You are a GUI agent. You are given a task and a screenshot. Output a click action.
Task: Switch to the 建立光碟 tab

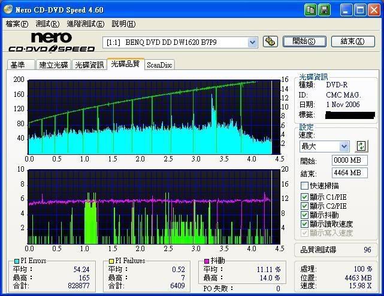click(x=54, y=65)
